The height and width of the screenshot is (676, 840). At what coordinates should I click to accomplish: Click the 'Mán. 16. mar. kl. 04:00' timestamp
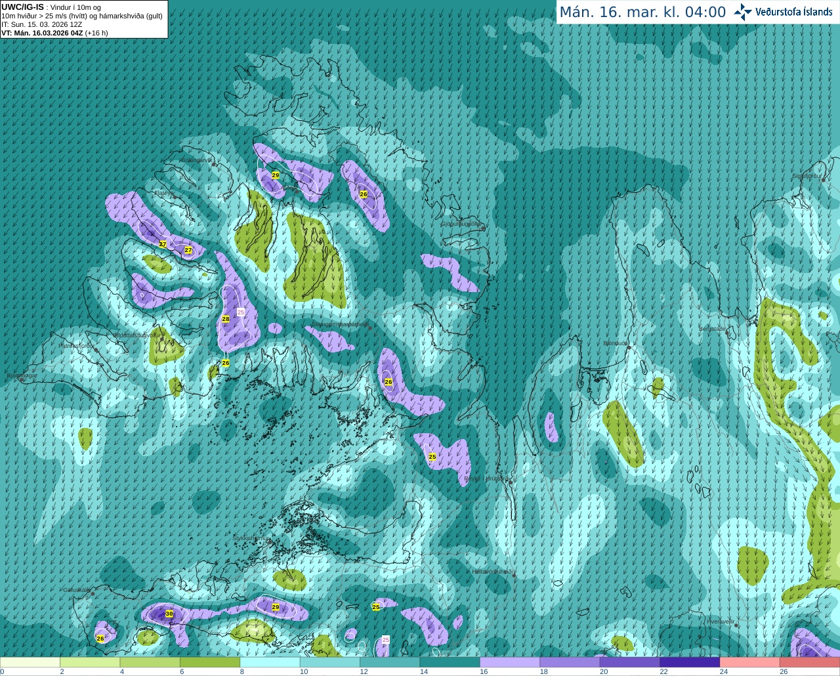(x=642, y=12)
